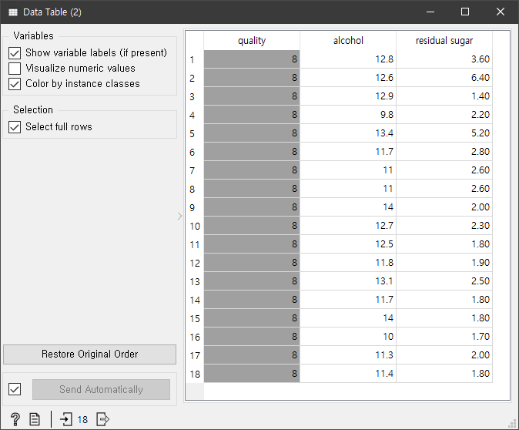Click the Data Table window title icon
Image resolution: width=519 pixels, height=430 pixels.
[x=13, y=12]
